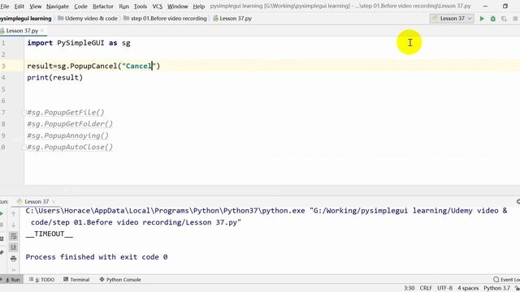Open the Help menu

click(198, 6)
